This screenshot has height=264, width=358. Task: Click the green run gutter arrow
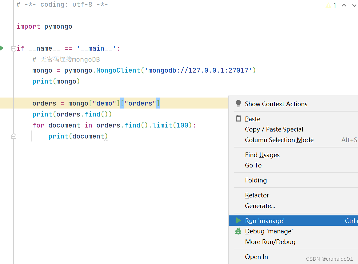point(2,48)
